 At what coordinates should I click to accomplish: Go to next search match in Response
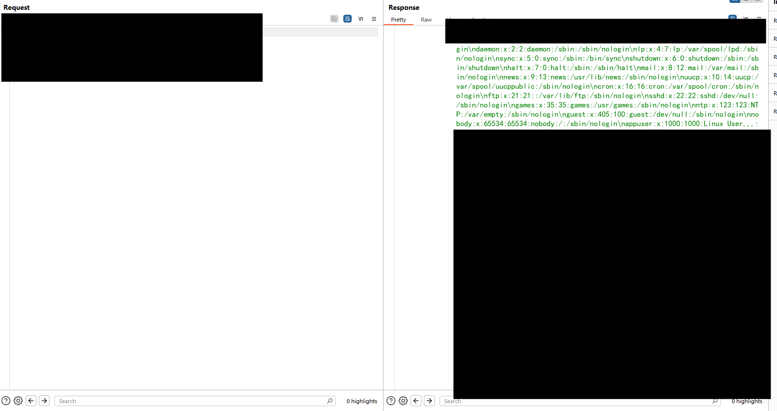coord(429,401)
